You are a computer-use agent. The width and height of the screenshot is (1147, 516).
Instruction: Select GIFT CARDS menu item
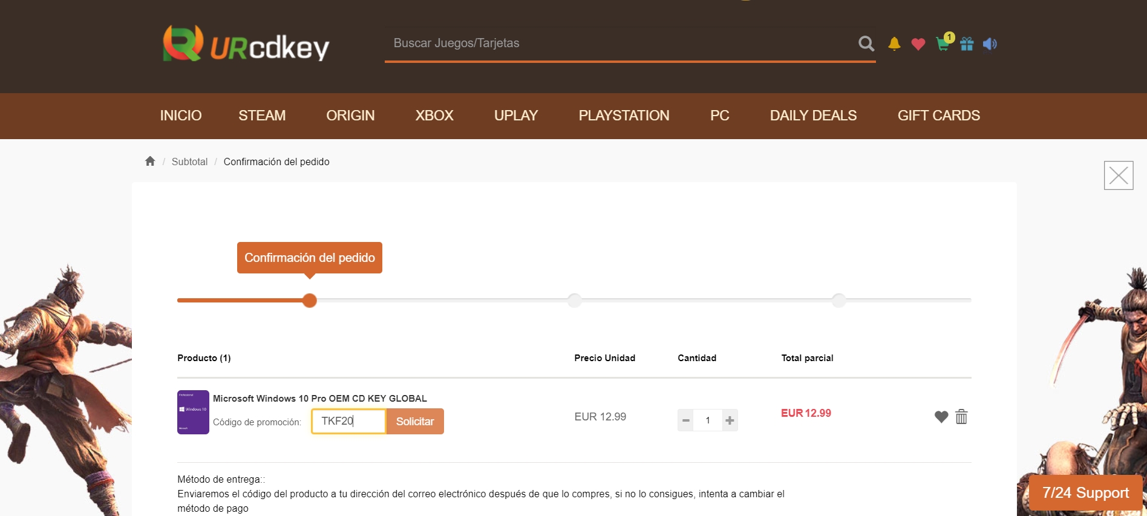pyautogui.click(x=939, y=116)
